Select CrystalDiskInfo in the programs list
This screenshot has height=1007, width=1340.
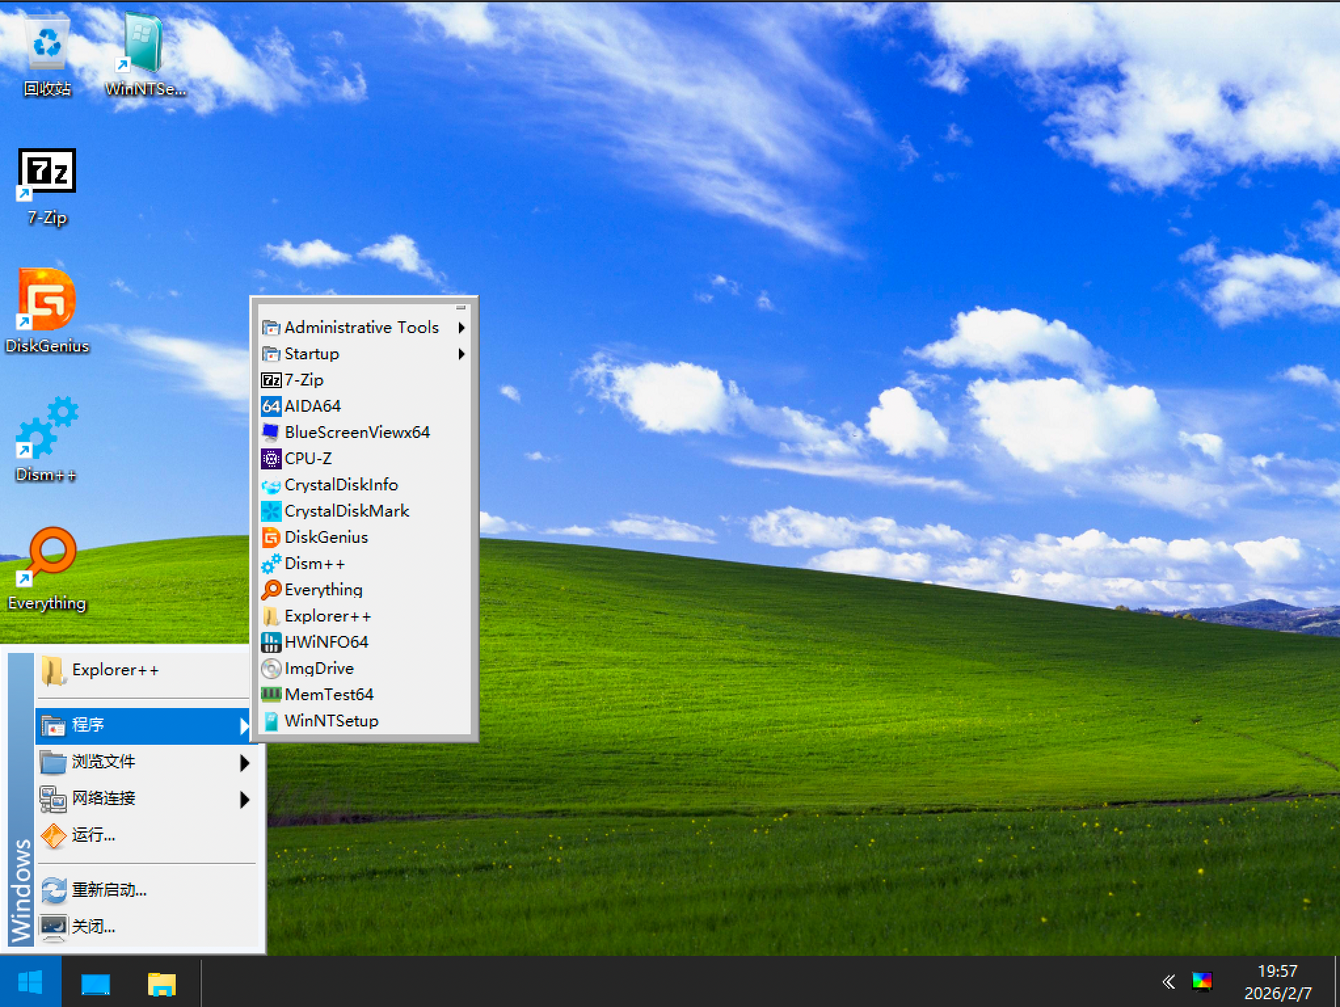pyautogui.click(x=341, y=484)
